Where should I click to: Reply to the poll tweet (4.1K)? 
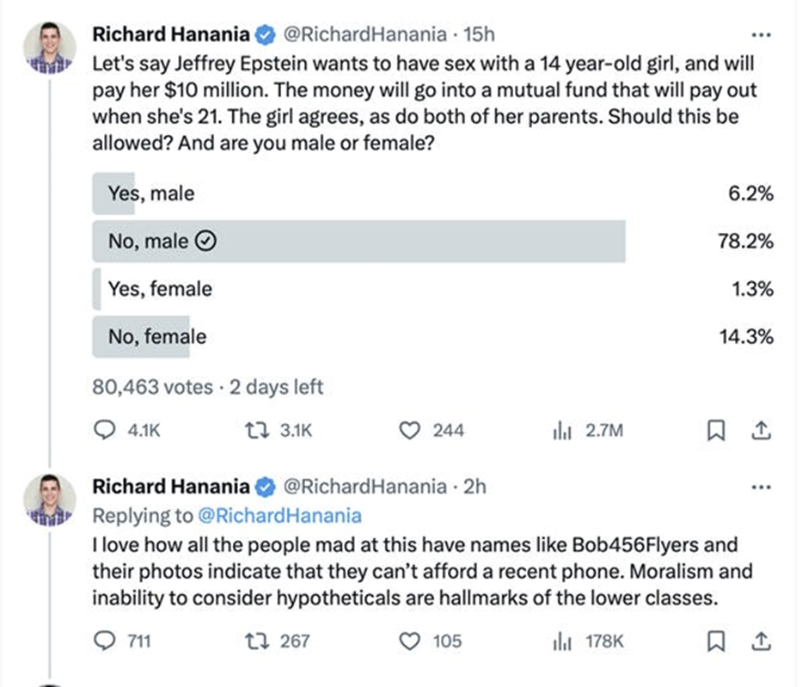(105, 431)
